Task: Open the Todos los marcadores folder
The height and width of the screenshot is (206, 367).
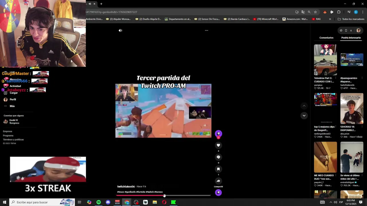Action: (351, 19)
